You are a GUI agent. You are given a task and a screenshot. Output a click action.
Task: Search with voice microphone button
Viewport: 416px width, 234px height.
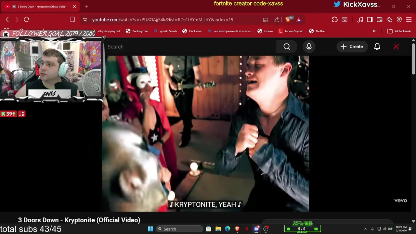coord(309,47)
